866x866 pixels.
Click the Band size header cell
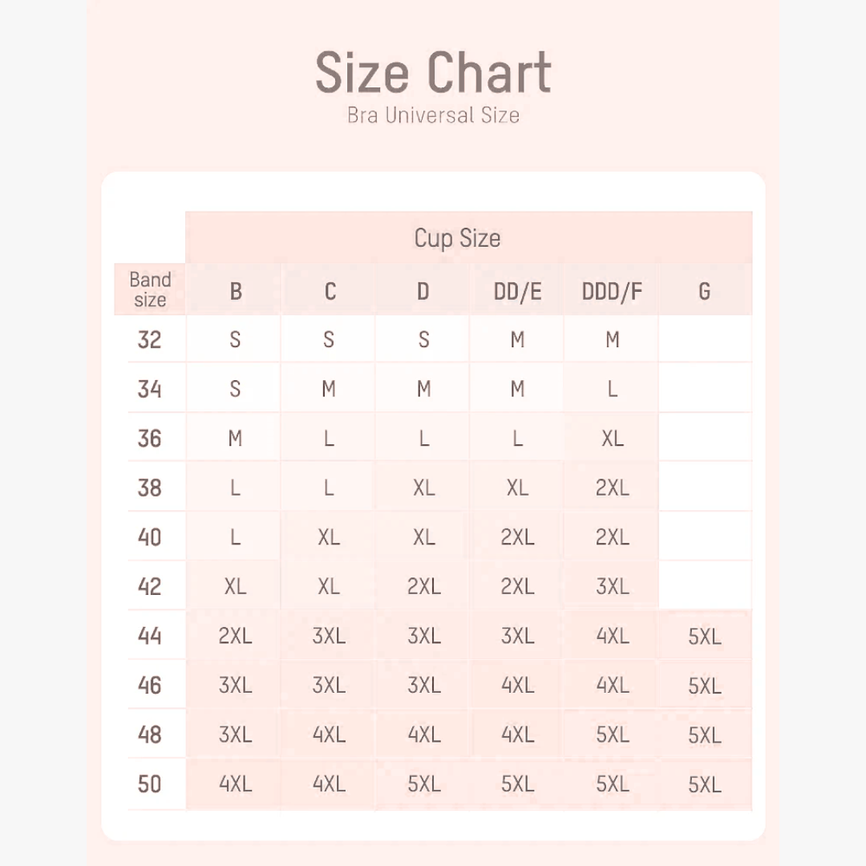(150, 289)
